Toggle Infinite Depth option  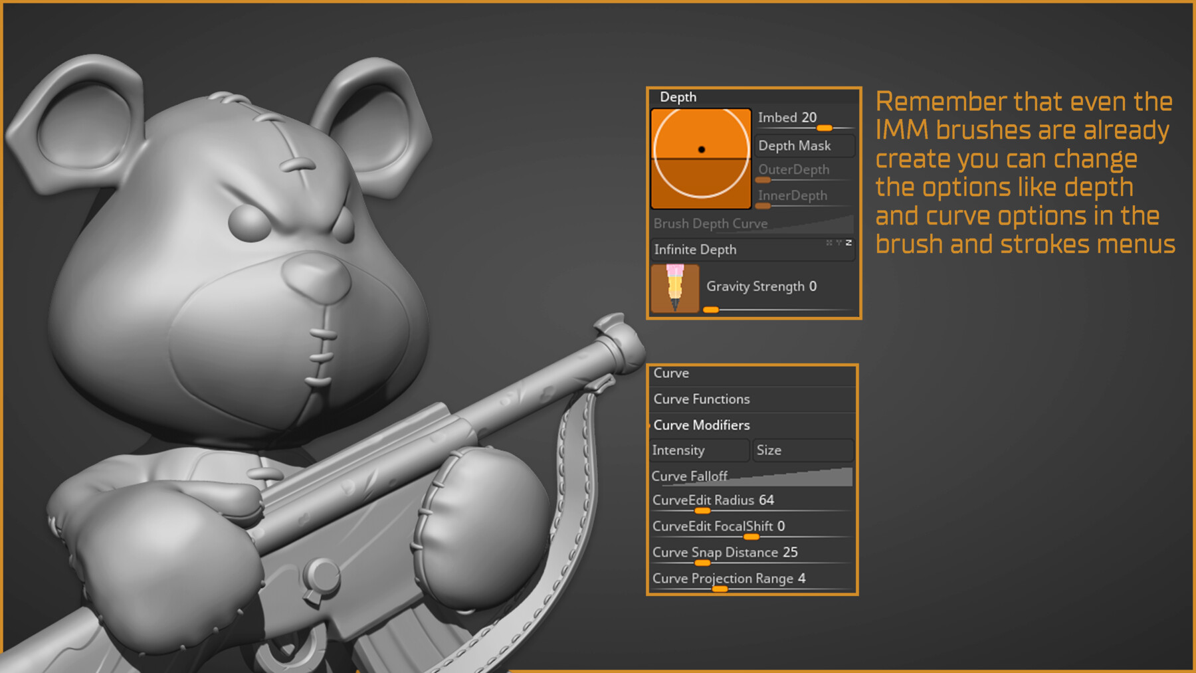tap(753, 249)
